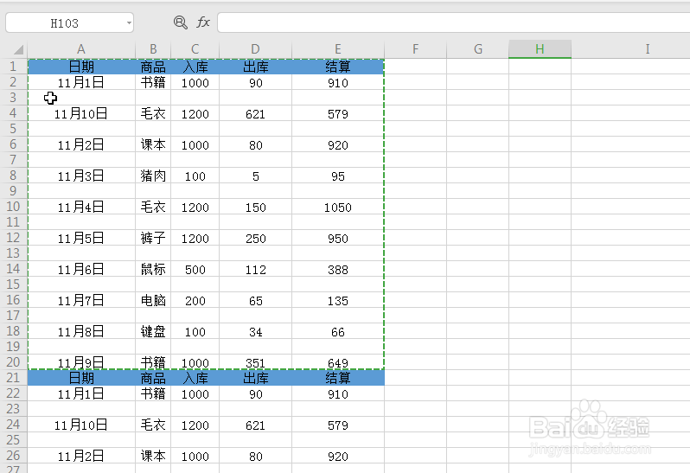
Task: Click cell 鼠标 in row 14
Action: coord(153,269)
